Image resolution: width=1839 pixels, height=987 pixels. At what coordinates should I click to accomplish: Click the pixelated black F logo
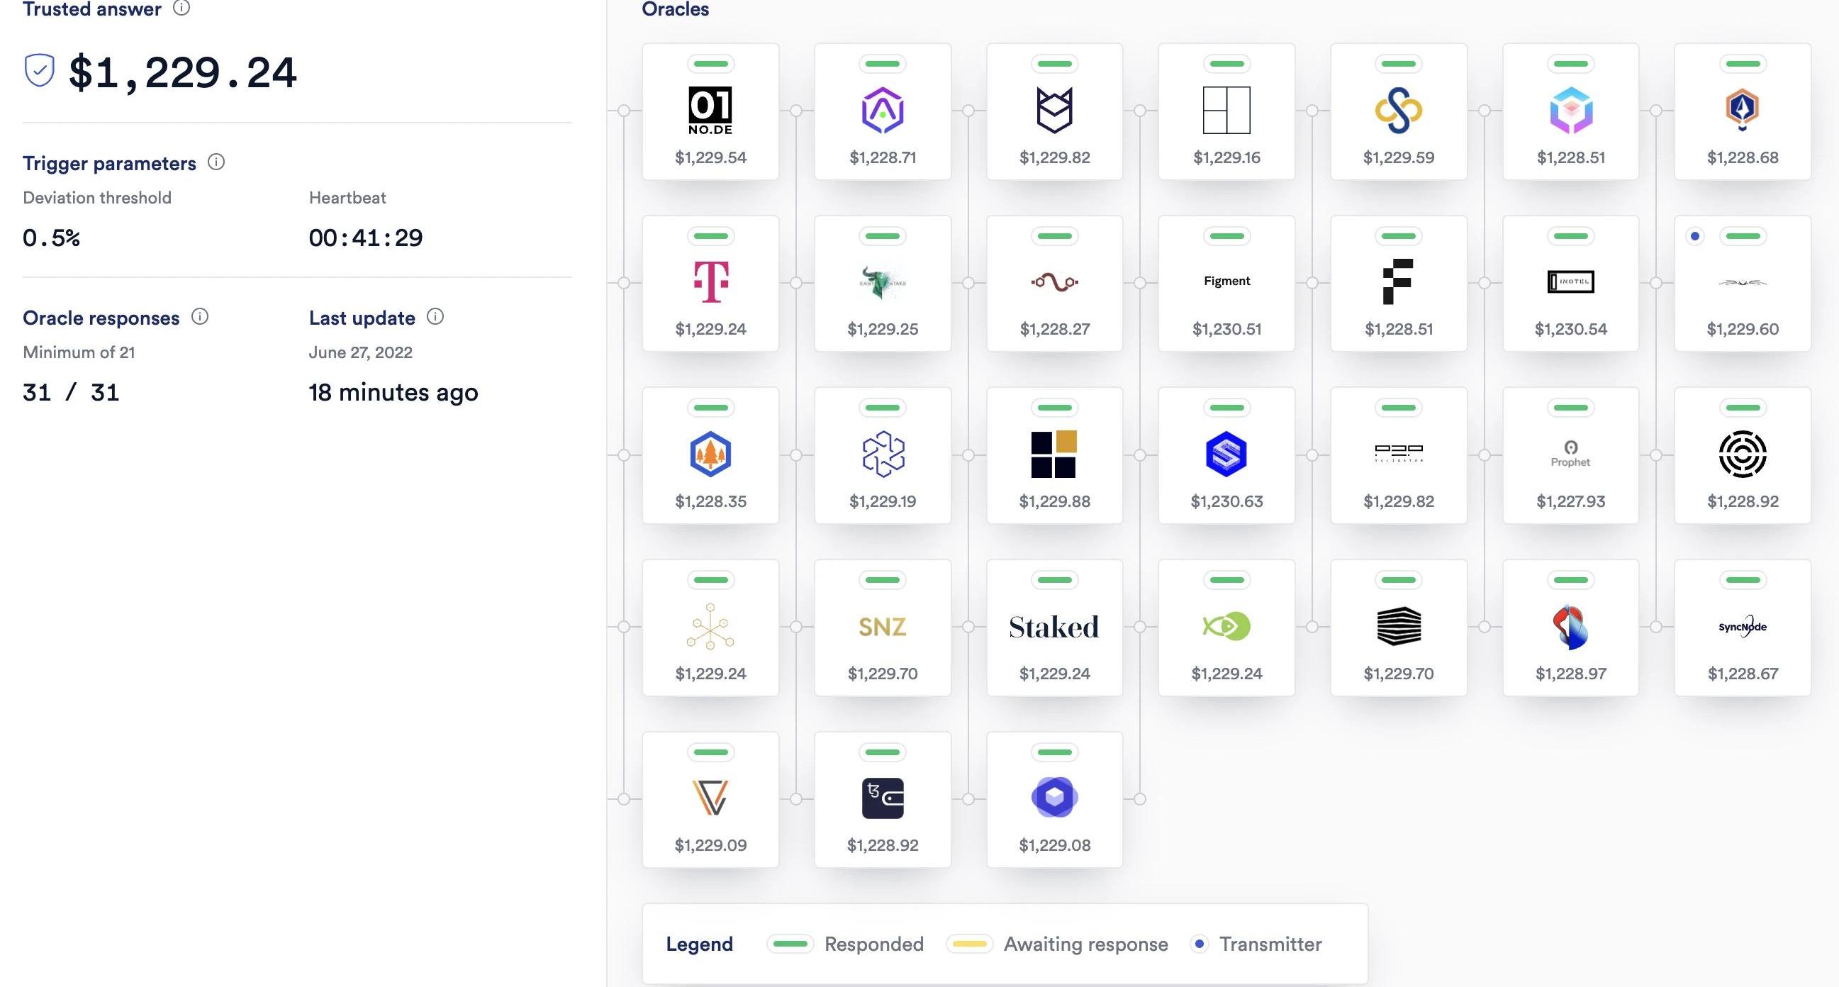tap(1398, 281)
